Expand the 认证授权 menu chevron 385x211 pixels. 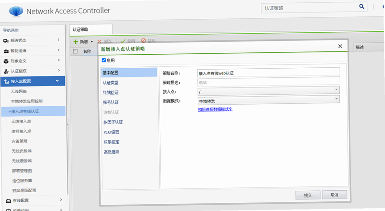click(x=59, y=71)
